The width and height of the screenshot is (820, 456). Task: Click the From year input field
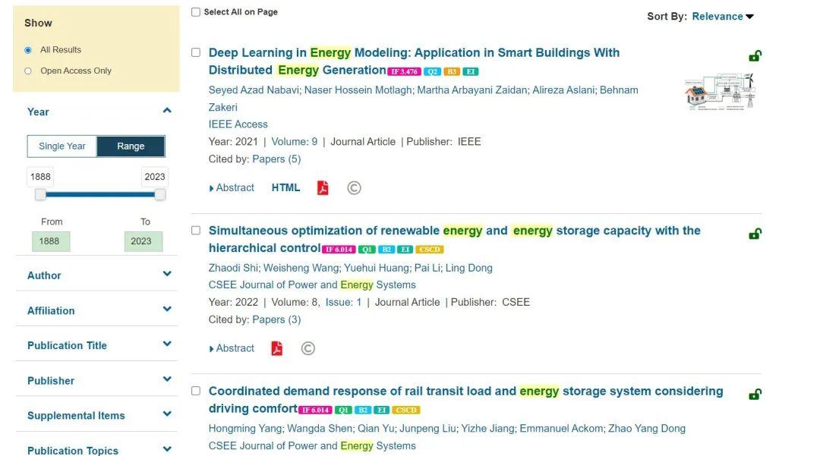click(50, 241)
